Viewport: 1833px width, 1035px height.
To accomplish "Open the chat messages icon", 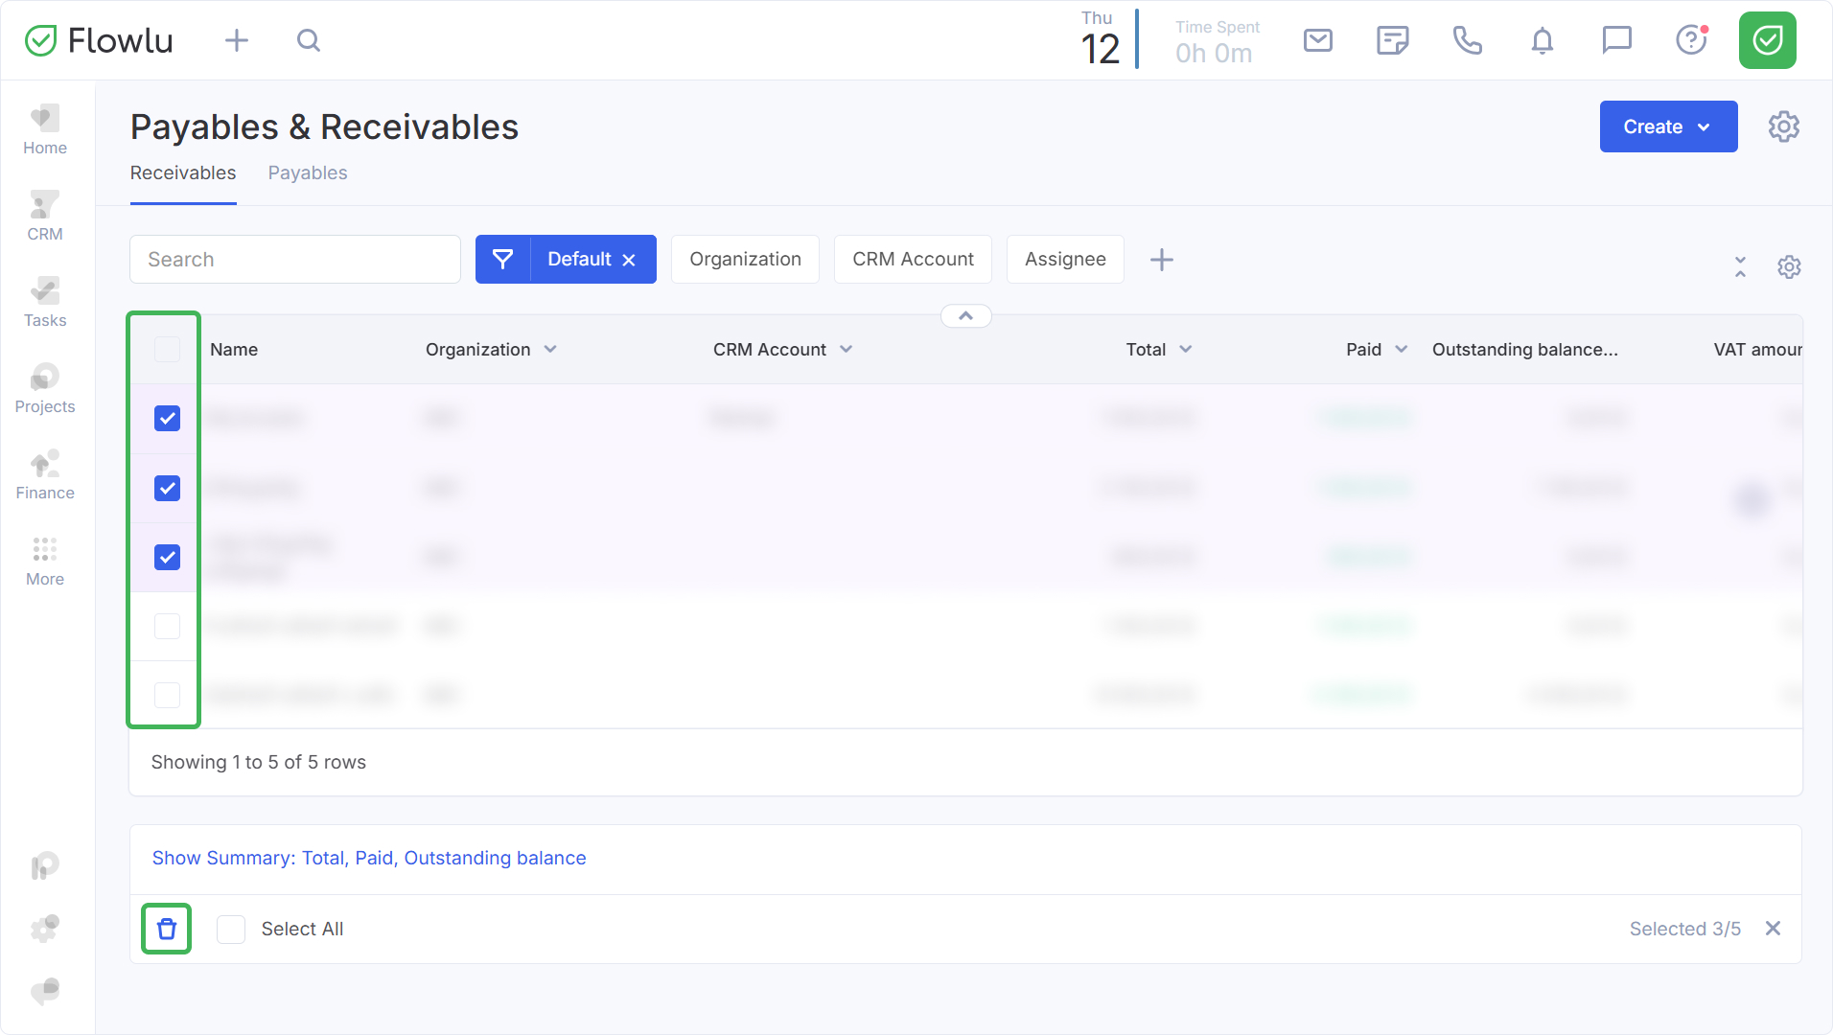I will point(1616,40).
